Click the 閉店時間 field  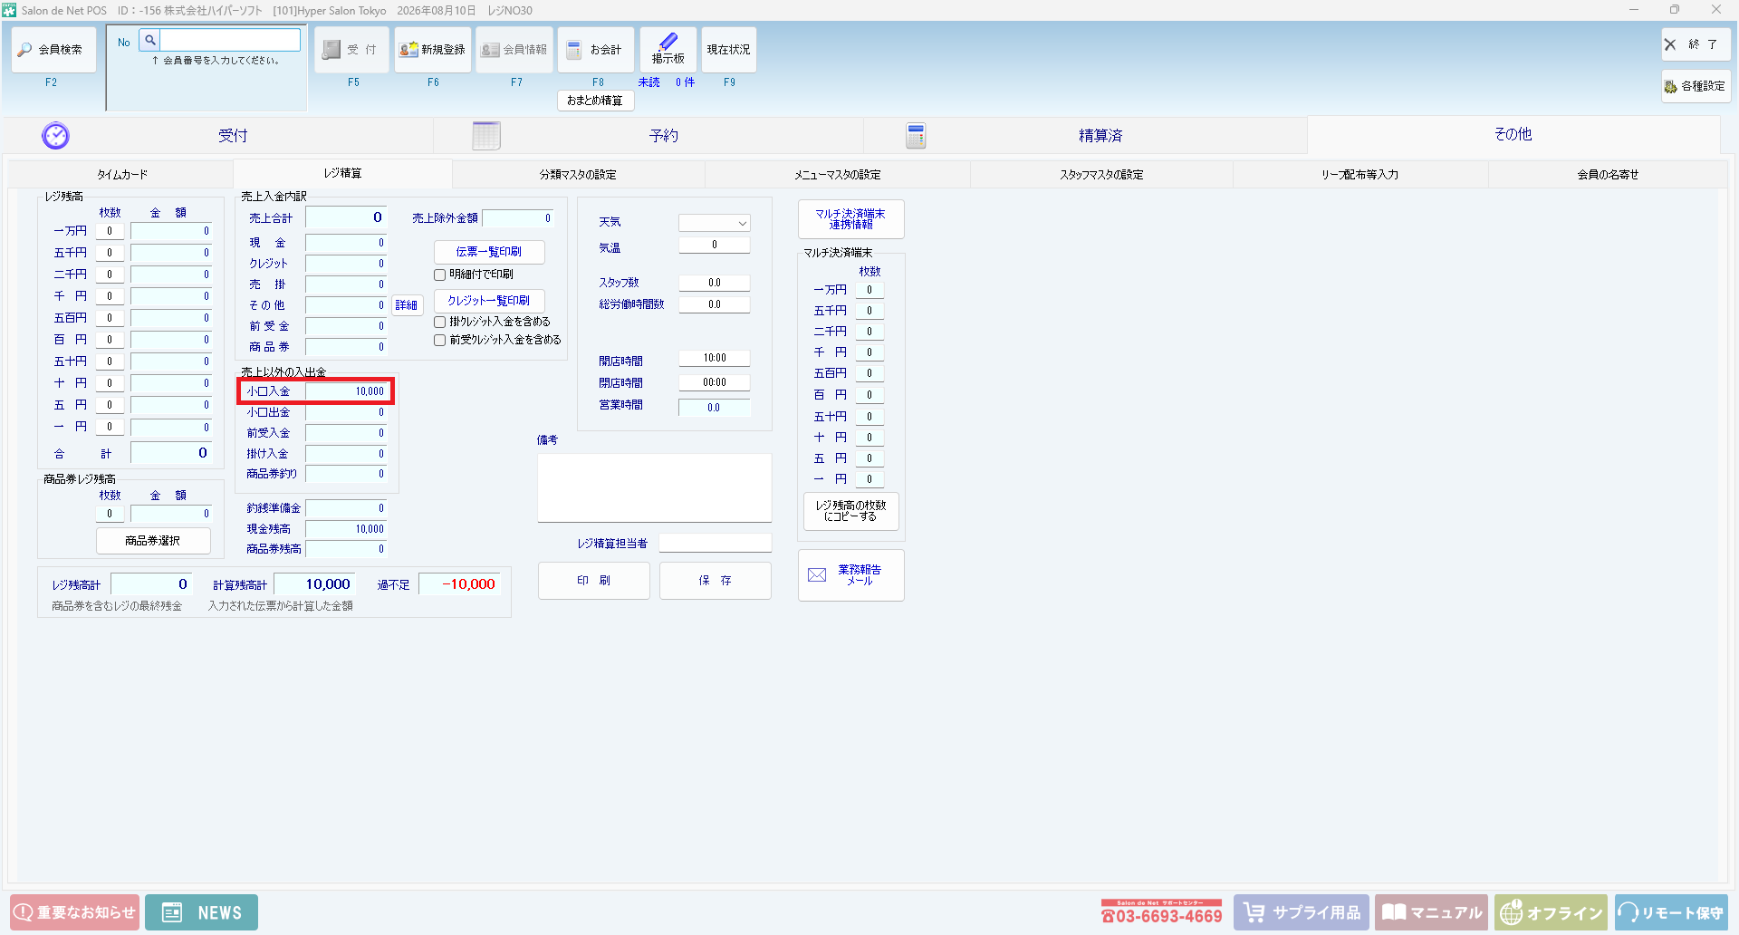[x=715, y=382]
